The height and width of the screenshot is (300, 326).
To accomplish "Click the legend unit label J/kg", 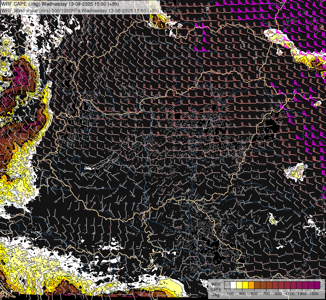I will tap(215, 295).
